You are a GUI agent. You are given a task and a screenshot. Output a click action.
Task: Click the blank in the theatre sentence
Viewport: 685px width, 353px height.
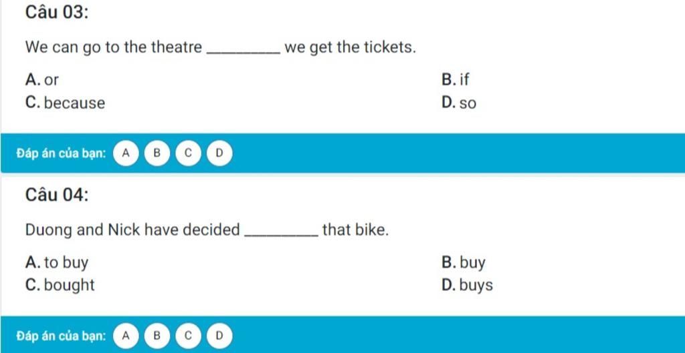pos(243,49)
